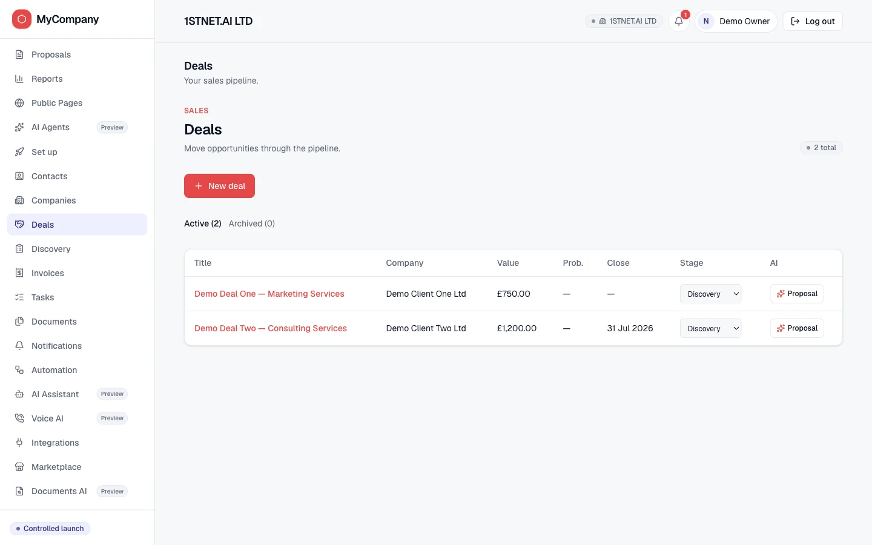Click the Invoices sidebar icon
872x545 pixels.
pos(19,273)
